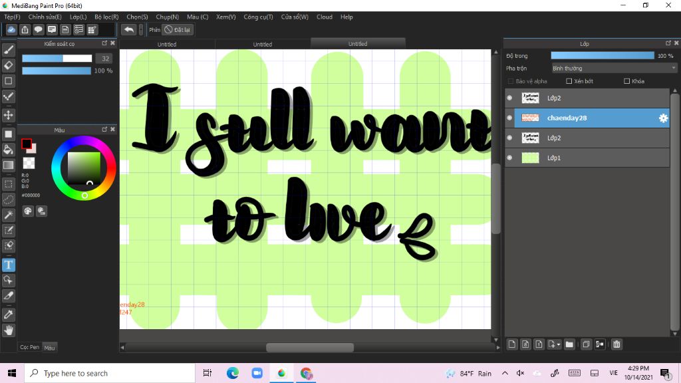Open the Bộ lọc(R) menu
The image size is (681, 383).
[x=106, y=17]
